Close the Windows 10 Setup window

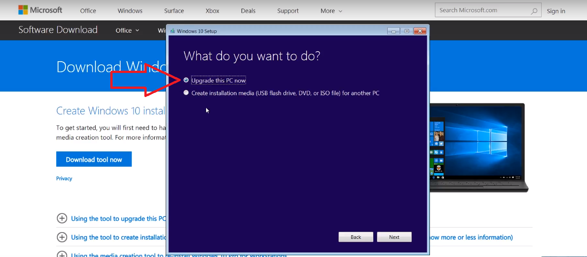coord(420,31)
